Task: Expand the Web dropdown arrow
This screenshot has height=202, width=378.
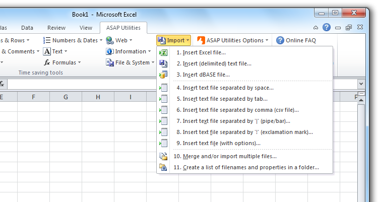Action: [x=131, y=40]
